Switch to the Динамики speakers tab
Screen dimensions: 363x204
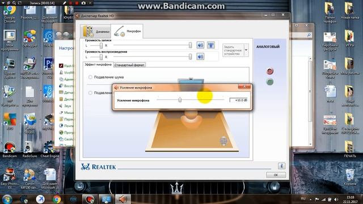point(96,31)
